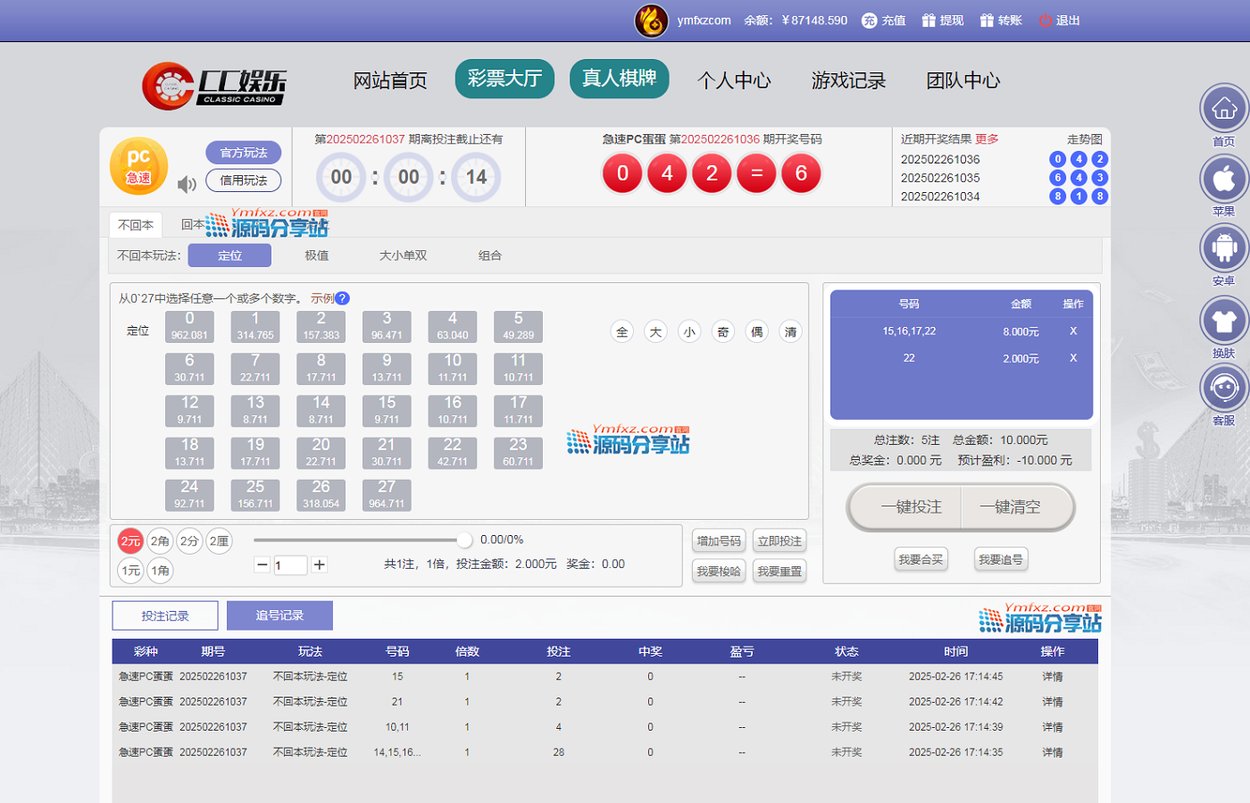Select the 1元 bet unit

coord(130,571)
